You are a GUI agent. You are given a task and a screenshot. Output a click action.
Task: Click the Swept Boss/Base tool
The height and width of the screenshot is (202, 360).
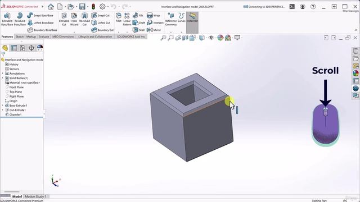click(40, 15)
